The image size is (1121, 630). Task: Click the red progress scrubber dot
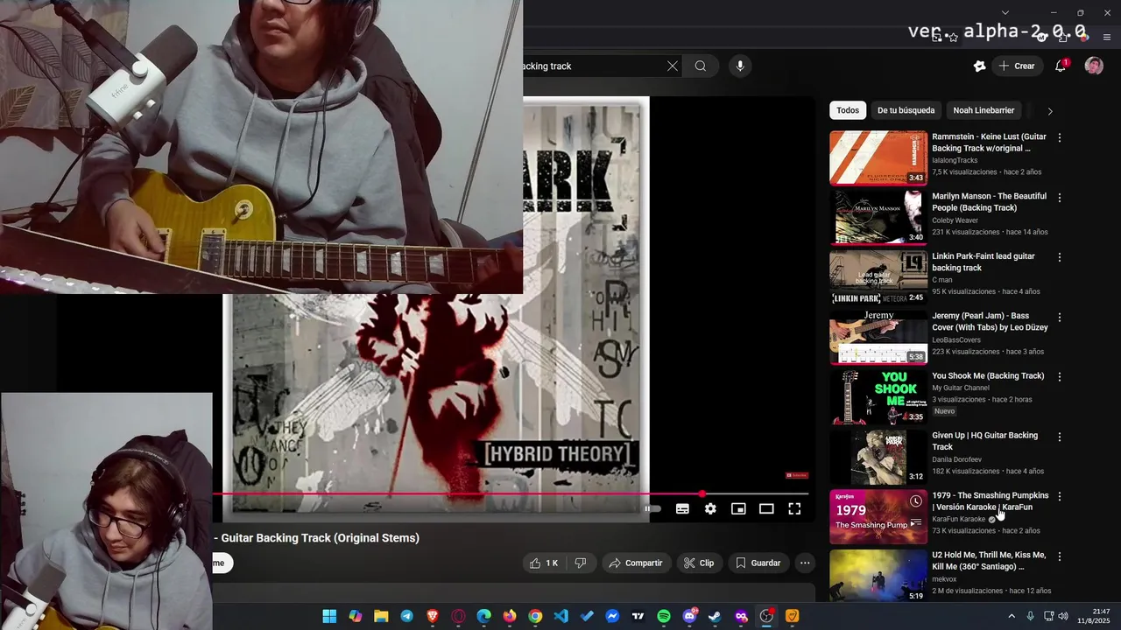click(x=702, y=494)
